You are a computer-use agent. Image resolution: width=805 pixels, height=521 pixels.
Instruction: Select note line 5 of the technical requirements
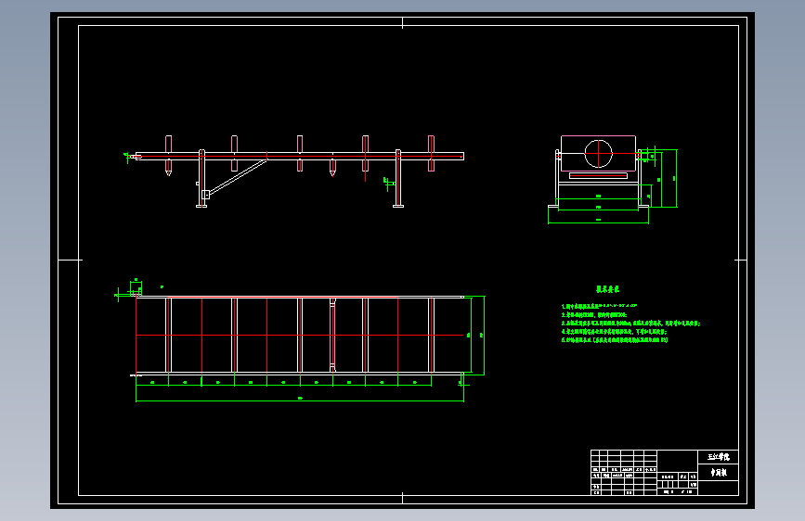click(x=615, y=340)
